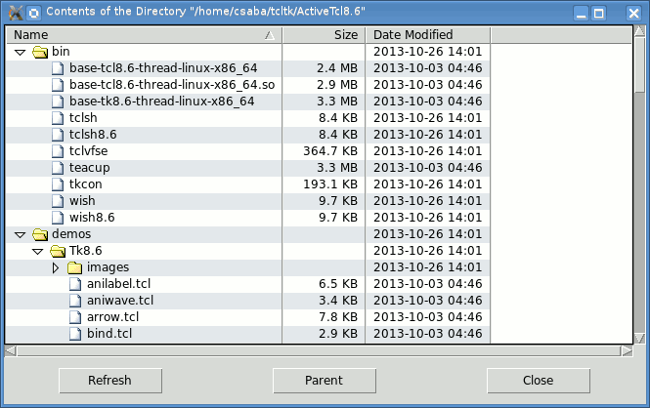Open the window menu X icon in title bar
Screen dimensions: 650x408
tap(15, 13)
